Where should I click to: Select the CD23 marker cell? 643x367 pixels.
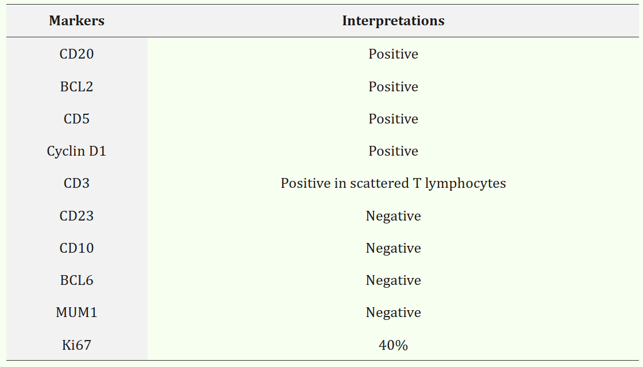pyautogui.click(x=76, y=216)
